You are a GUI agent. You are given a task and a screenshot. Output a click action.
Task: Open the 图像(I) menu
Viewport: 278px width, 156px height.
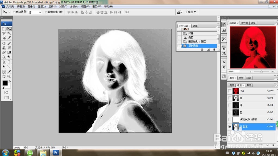point(31,7)
